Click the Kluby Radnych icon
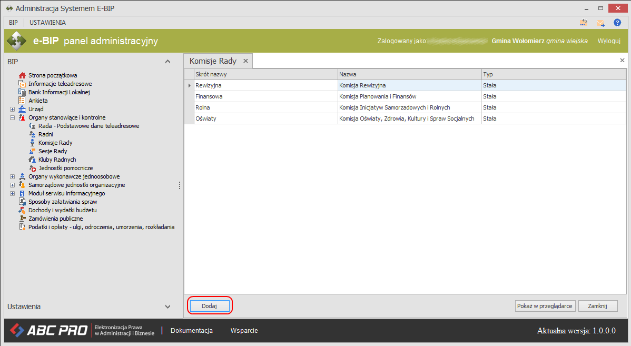 pos(32,160)
